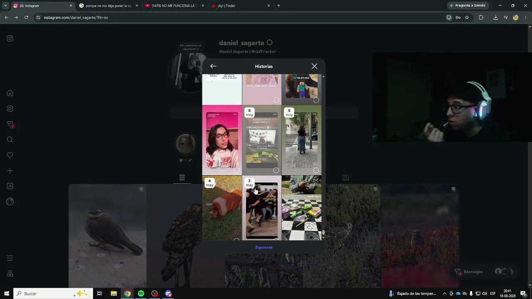
Task: Open the Chrome profile avatar
Action: 516,17
